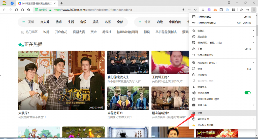The image size is (258, 139).
Task: Click the blue ad-block circle icon
Action: click(227, 10)
